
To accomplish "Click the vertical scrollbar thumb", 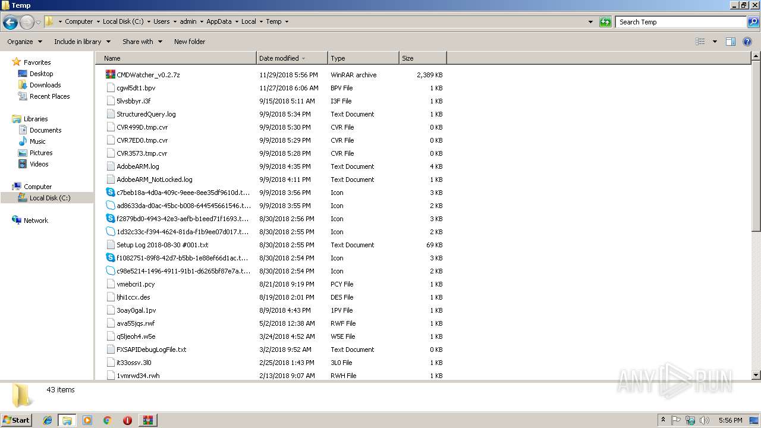I will click(x=756, y=146).
